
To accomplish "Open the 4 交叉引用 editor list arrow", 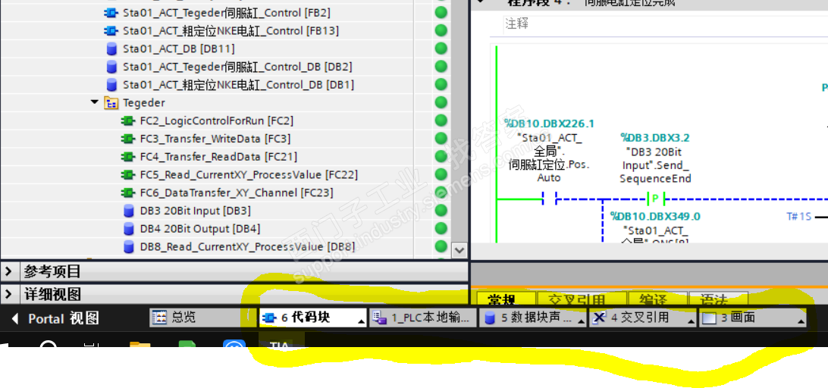I will (691, 321).
